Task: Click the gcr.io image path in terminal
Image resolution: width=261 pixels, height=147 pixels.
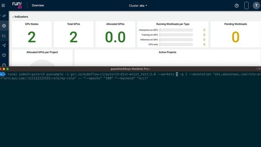Action: pos(113,74)
